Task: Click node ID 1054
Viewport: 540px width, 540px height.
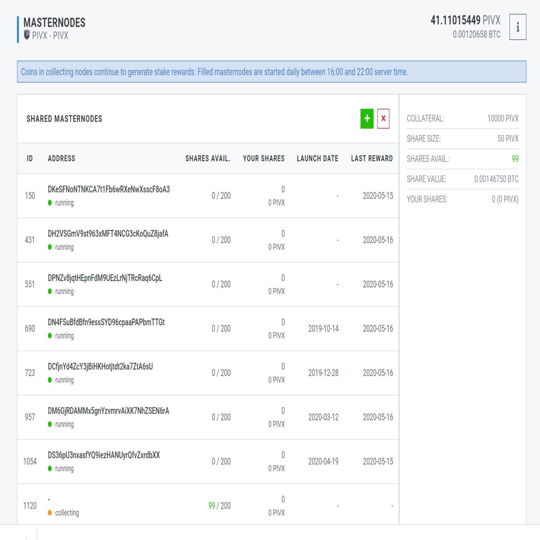Action: [x=30, y=461]
